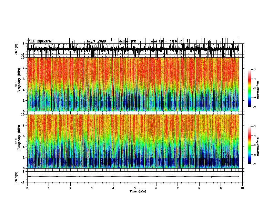Click the 'Time (min)' x-axis title
Image resolution: width=273 pixels, height=211 pixels.
click(x=138, y=191)
